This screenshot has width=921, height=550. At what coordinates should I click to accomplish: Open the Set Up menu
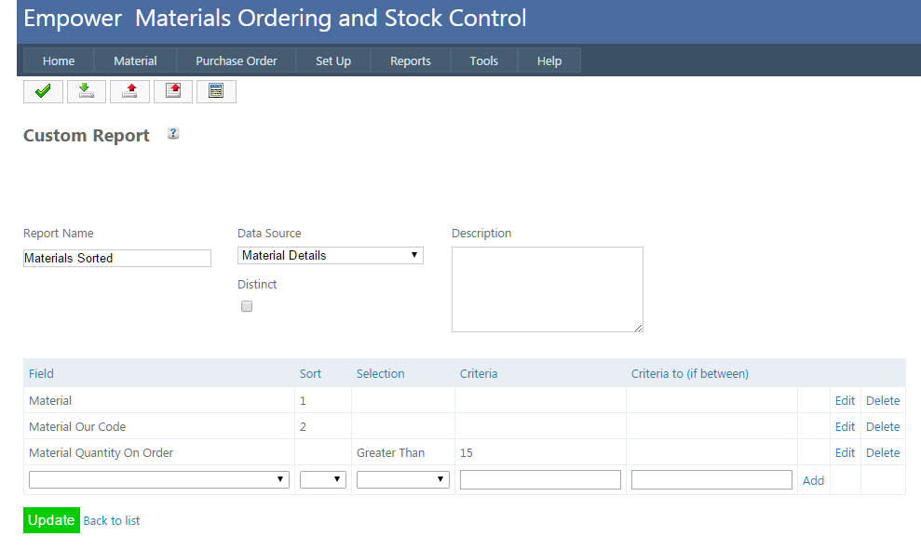(x=332, y=60)
